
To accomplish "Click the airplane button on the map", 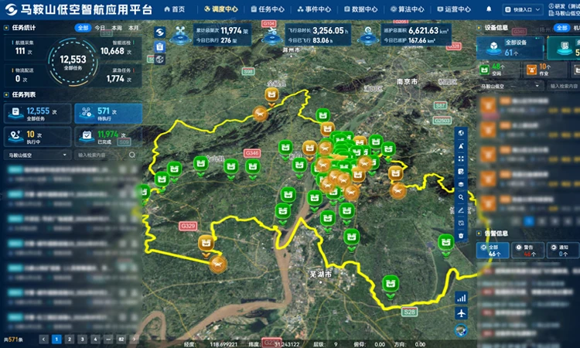I will click(x=461, y=313).
